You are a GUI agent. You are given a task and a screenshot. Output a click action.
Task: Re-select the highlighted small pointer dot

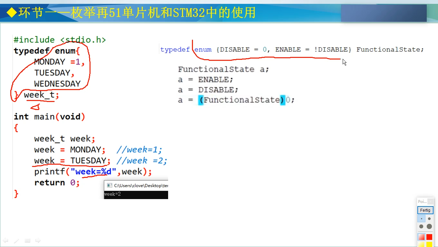(x=422, y=218)
